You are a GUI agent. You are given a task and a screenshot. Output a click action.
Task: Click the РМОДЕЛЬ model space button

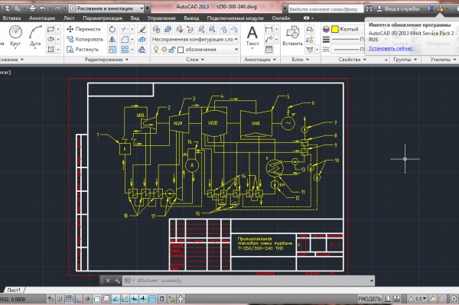click(x=369, y=299)
